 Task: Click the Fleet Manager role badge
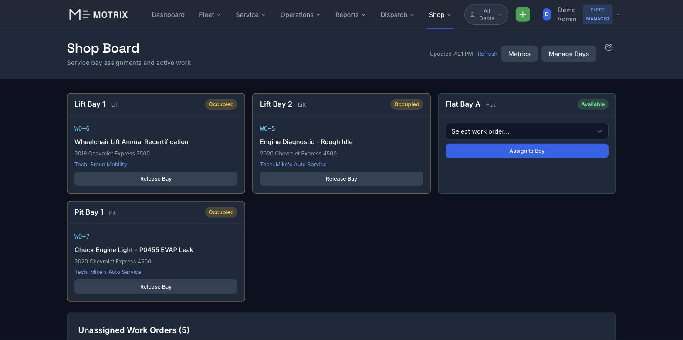[x=597, y=14]
